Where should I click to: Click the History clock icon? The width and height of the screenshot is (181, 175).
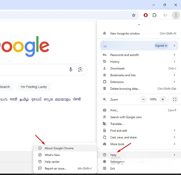point(104,62)
